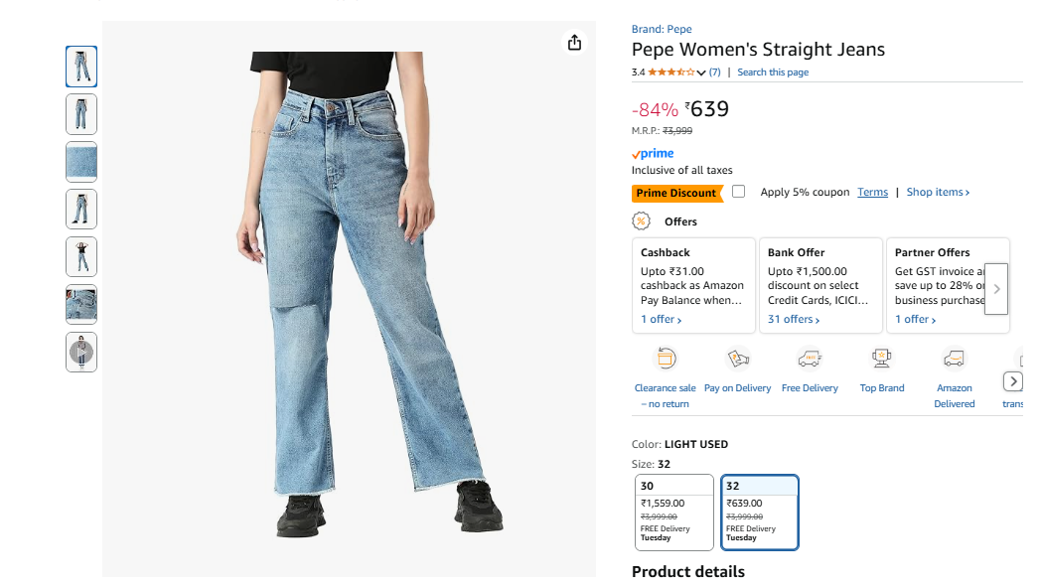The image size is (1041, 587).
Task: Show next offers with carousel arrow
Action: coord(996,289)
